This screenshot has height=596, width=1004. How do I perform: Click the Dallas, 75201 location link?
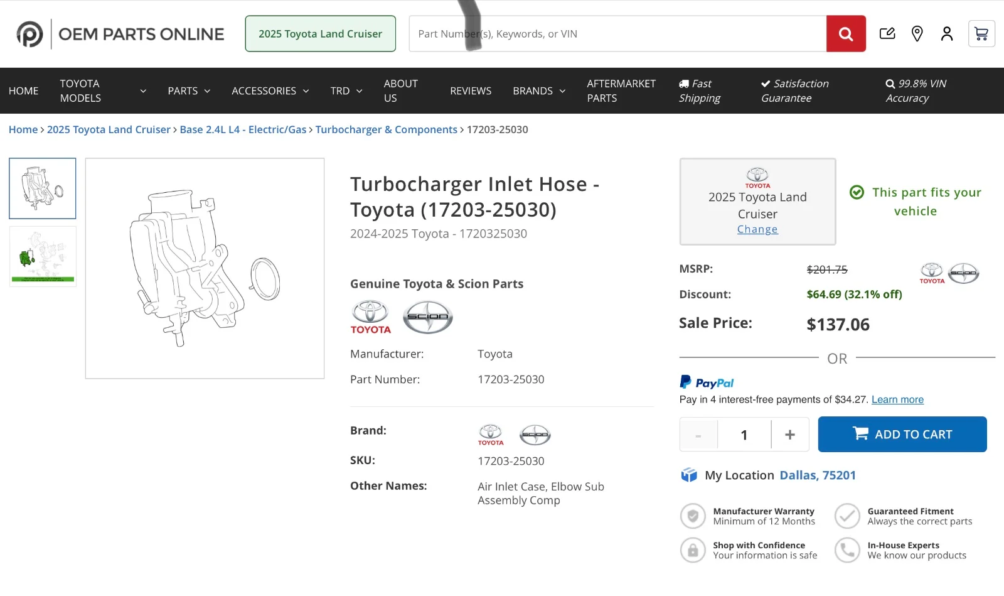pyautogui.click(x=818, y=475)
